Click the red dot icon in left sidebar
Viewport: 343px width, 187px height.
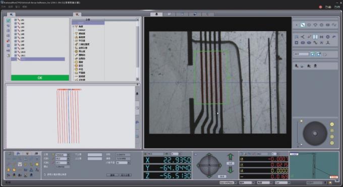(x=8, y=41)
